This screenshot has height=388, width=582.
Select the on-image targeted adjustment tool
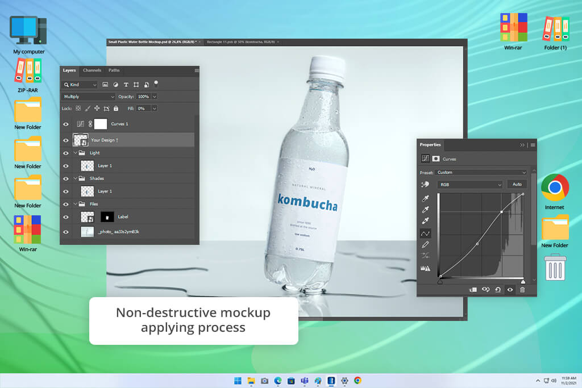point(425,185)
